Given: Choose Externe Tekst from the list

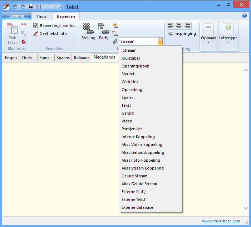Looking at the screenshot, I should click(x=151, y=200).
